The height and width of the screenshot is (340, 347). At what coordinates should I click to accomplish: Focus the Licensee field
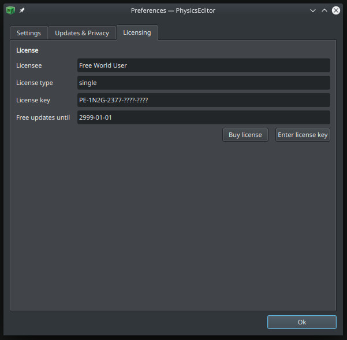click(x=204, y=65)
